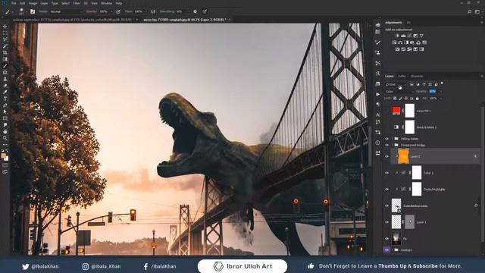This screenshot has height=273, width=485.
Task: Add Exposure adjustment
Action: (415, 36)
